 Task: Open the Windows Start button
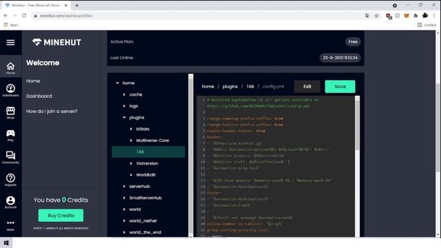pos(6,243)
